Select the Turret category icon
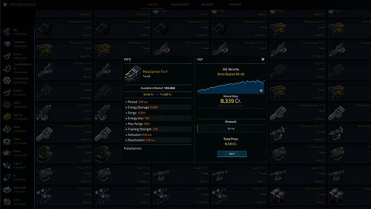 [7, 56]
